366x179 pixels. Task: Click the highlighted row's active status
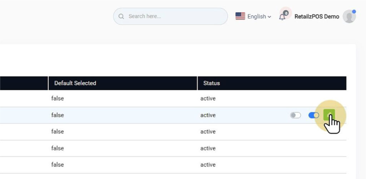pos(208,115)
